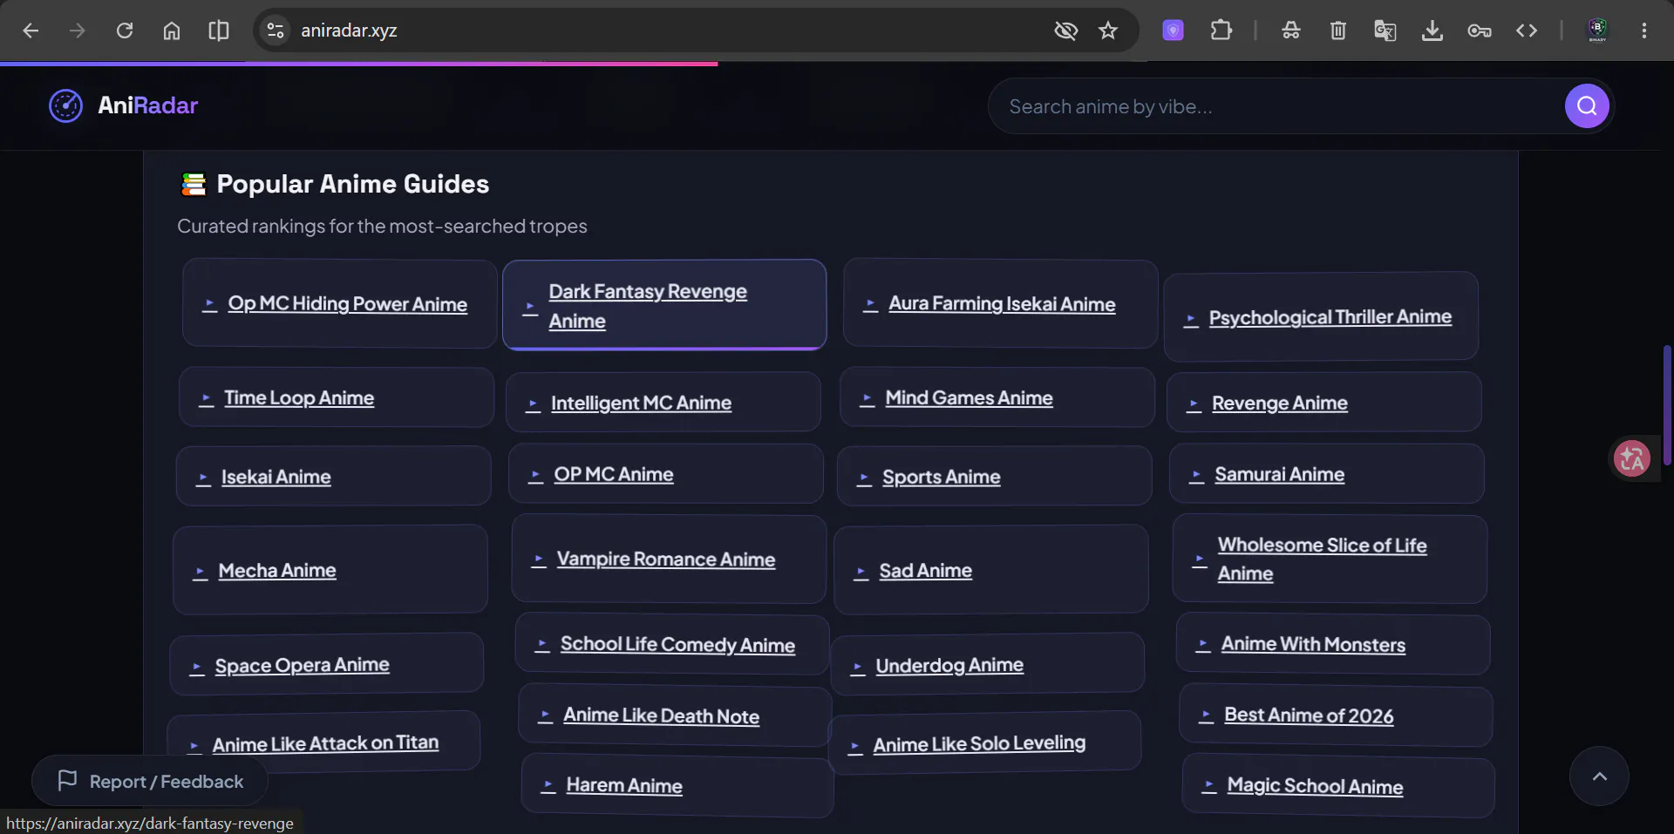Click the page vertical scrollbar thumb
This screenshot has height=834, width=1674.
(x=1667, y=404)
